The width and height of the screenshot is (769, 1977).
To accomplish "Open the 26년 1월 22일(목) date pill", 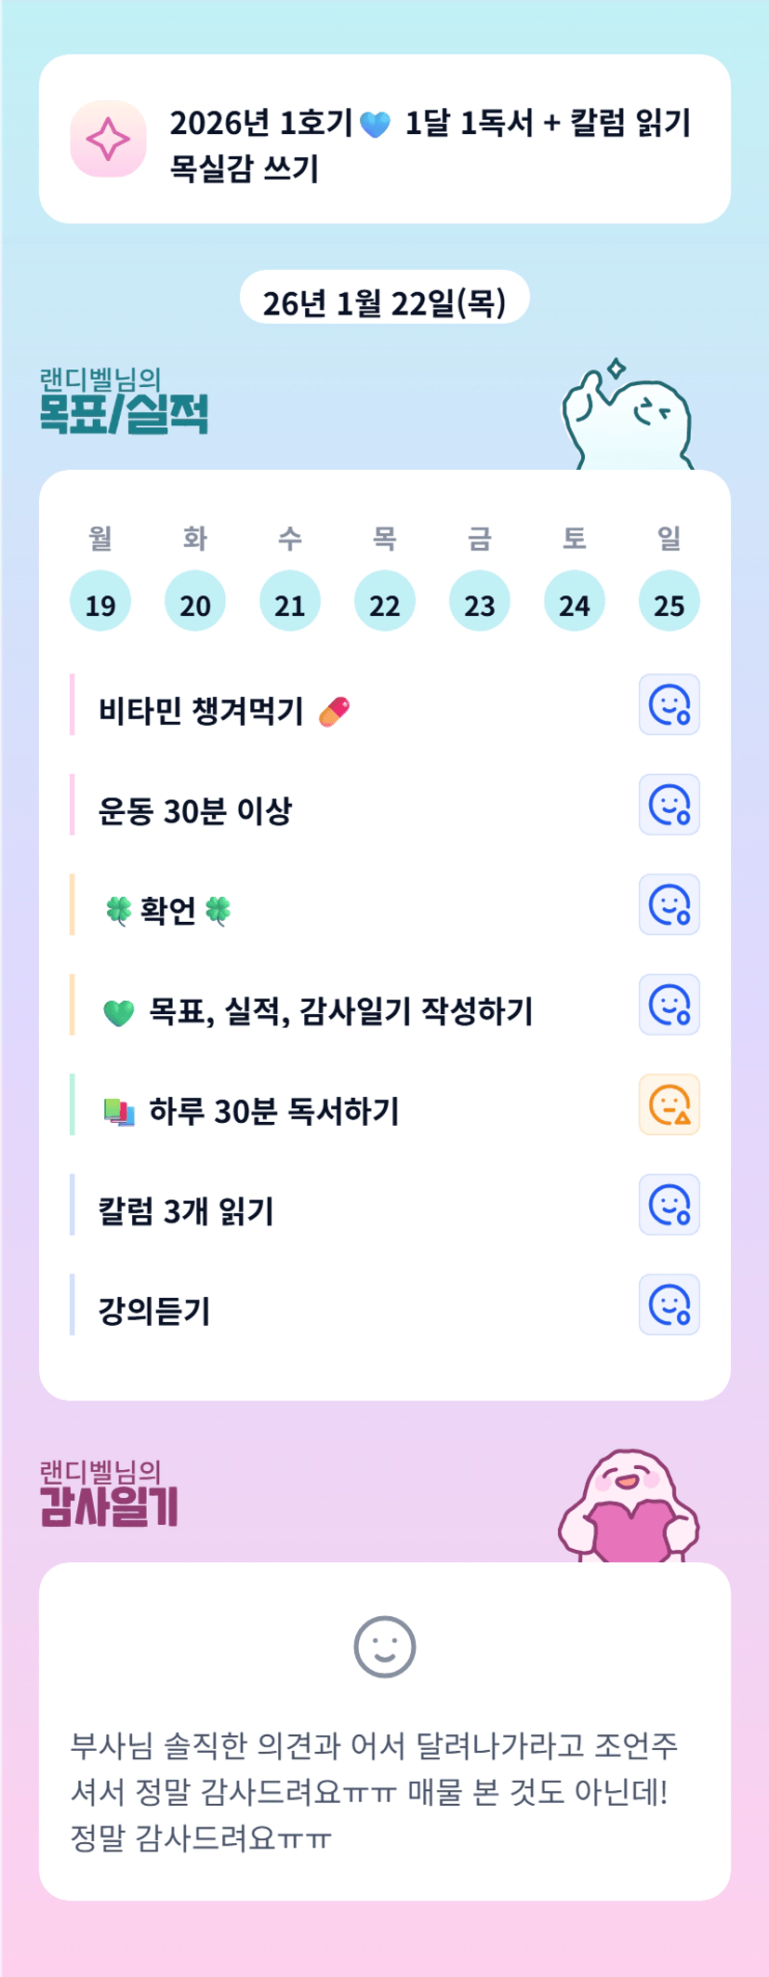I will pyautogui.click(x=385, y=301).
